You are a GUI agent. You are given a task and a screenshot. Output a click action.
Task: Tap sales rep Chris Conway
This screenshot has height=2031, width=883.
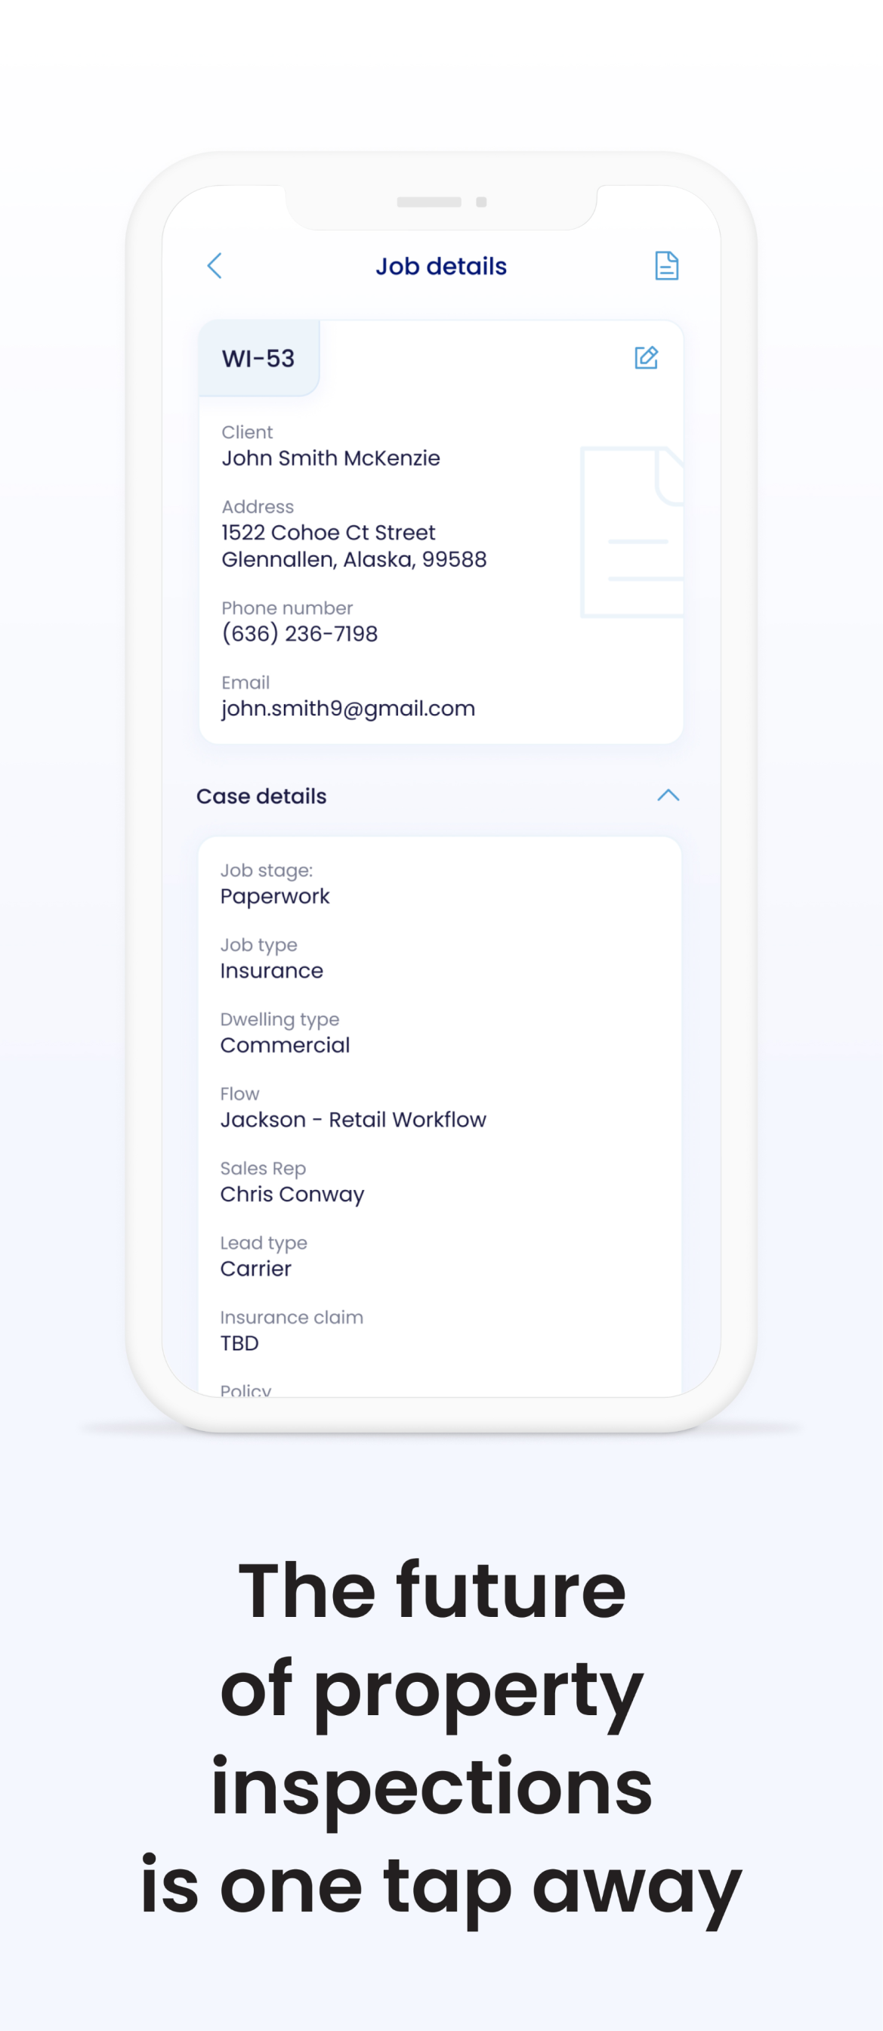pyautogui.click(x=292, y=1195)
